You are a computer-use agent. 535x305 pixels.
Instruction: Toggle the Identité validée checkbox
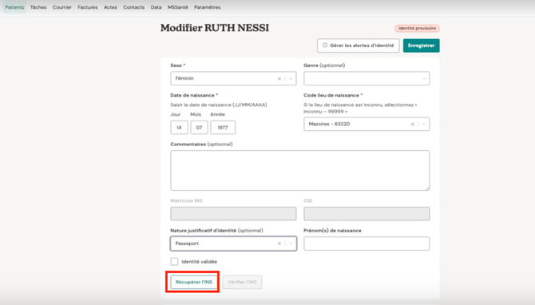pos(174,262)
